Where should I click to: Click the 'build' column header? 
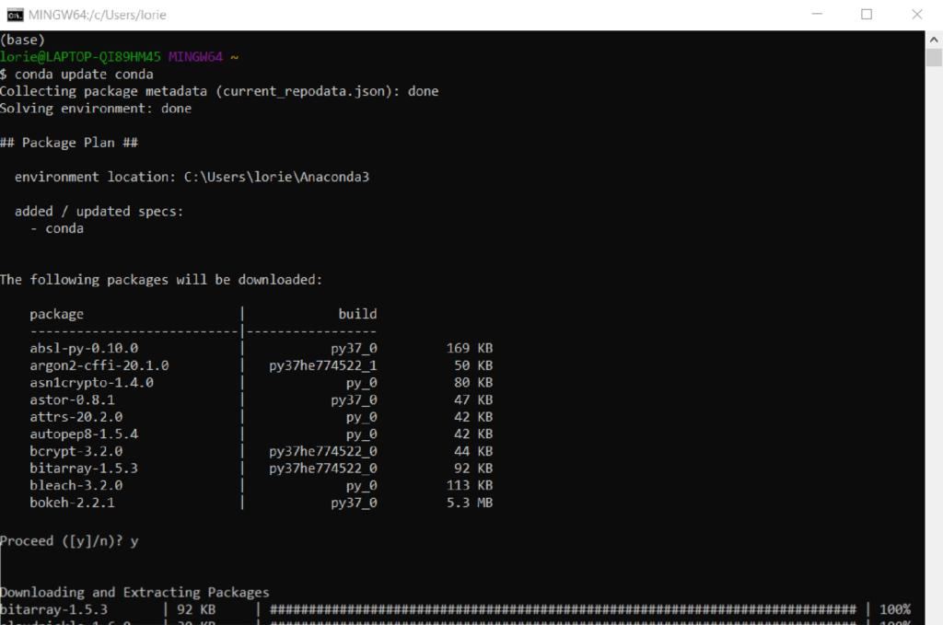[x=357, y=314]
